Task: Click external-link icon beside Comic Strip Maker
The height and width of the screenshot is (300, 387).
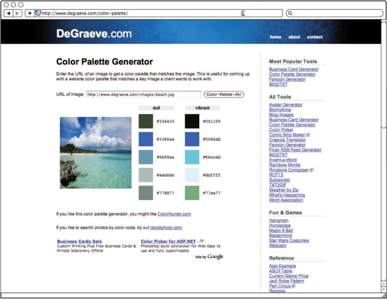Action: [308, 135]
